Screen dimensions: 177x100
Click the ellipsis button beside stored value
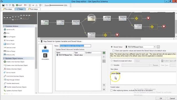pos(158,47)
